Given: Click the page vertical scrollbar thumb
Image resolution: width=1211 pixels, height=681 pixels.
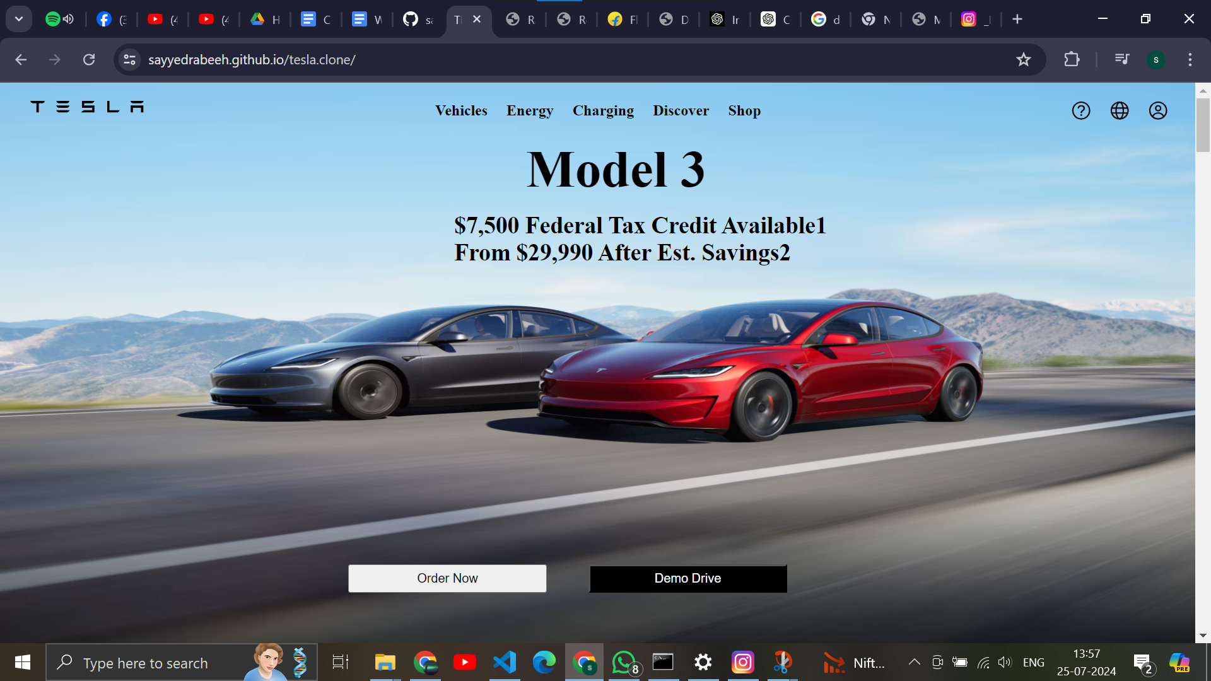Looking at the screenshot, I should (1203, 125).
